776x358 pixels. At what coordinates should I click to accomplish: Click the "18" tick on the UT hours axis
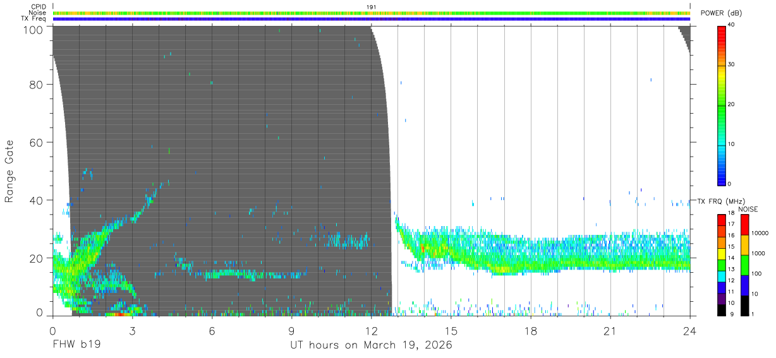pos(531,331)
